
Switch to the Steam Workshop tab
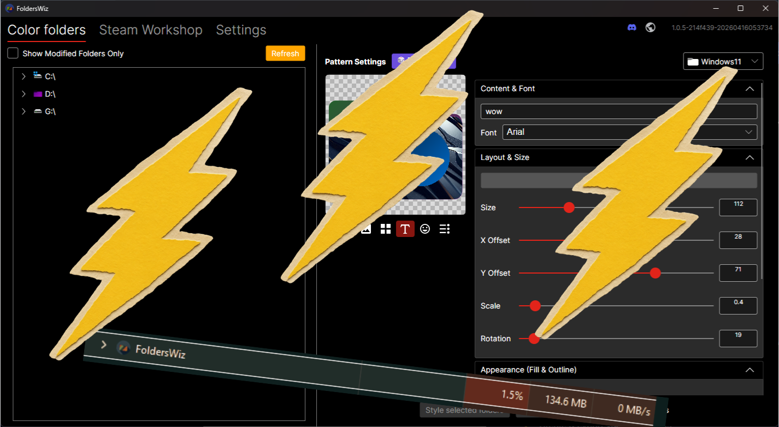pos(151,30)
